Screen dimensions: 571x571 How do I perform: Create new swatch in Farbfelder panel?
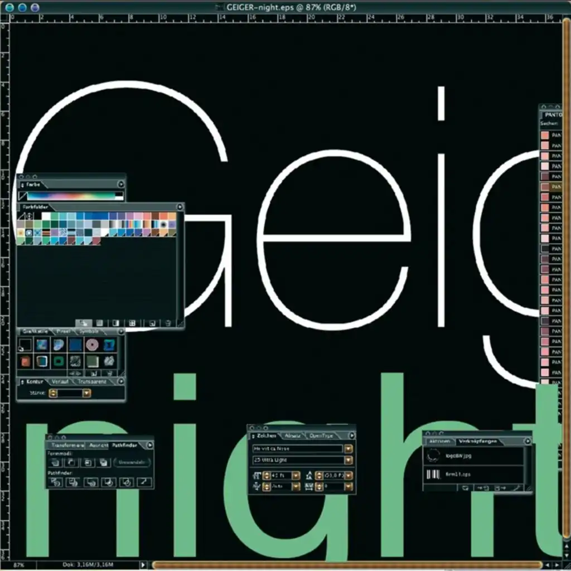click(152, 323)
